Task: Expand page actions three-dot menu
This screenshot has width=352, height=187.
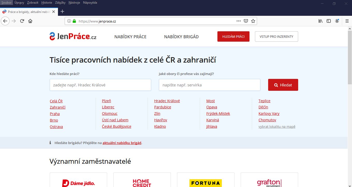Action: [x=239, y=21]
